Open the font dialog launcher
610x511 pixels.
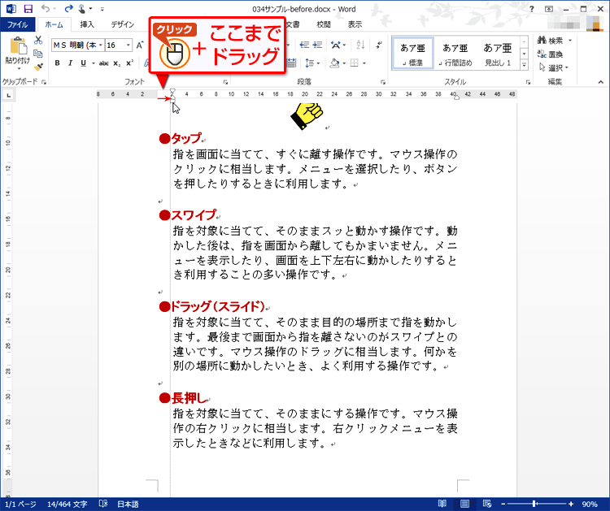tap(225, 82)
